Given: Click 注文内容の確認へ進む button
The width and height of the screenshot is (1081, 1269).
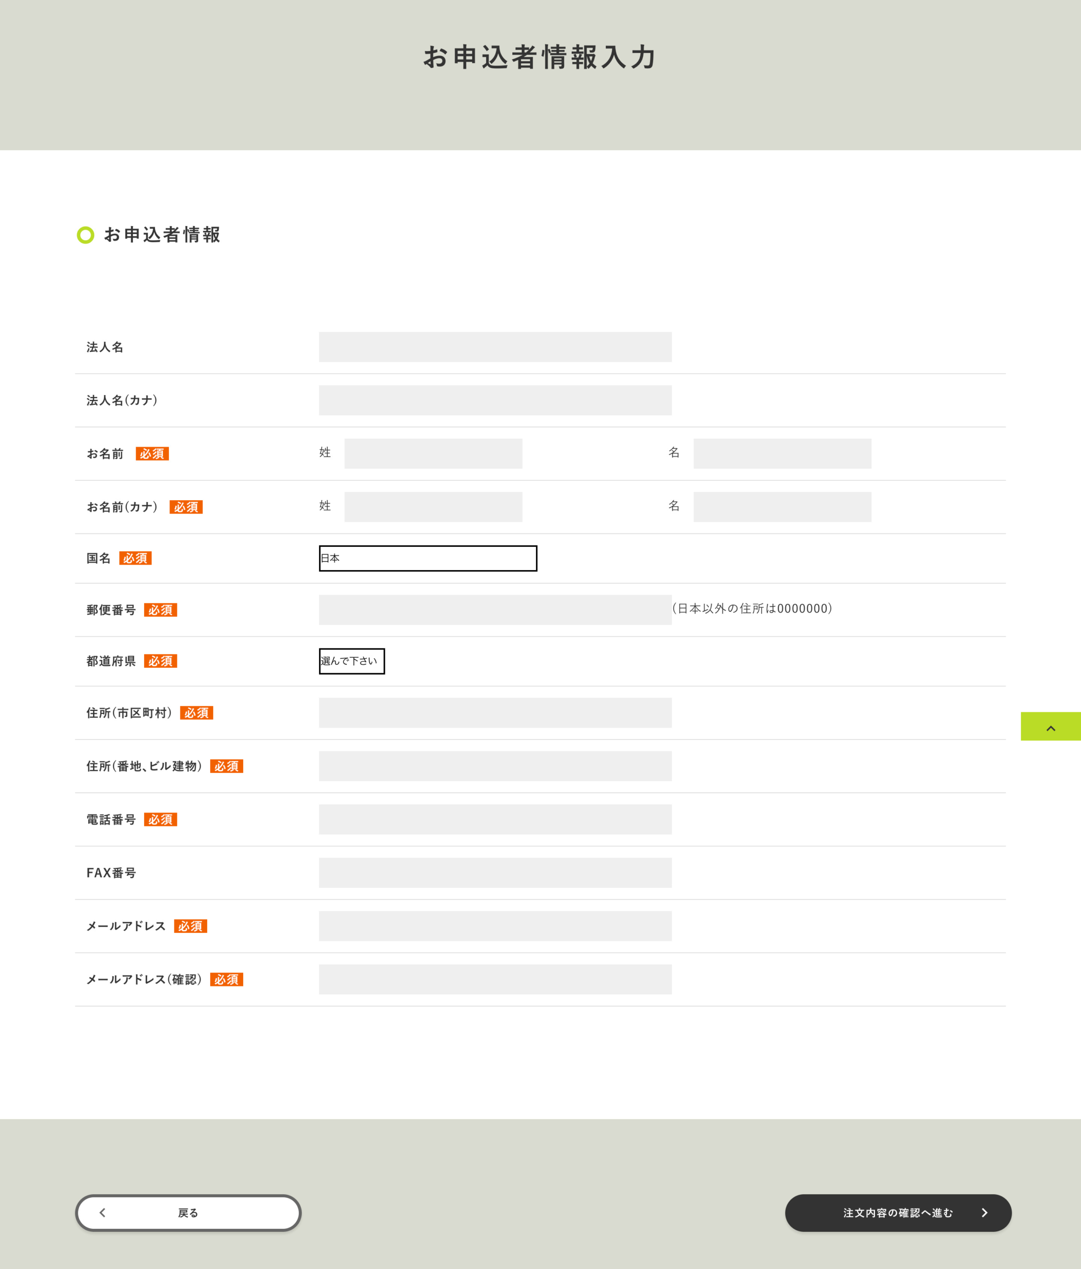Looking at the screenshot, I should tap(898, 1212).
